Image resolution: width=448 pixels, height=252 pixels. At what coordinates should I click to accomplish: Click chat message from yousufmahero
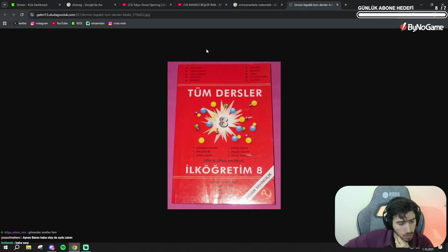click(37, 238)
